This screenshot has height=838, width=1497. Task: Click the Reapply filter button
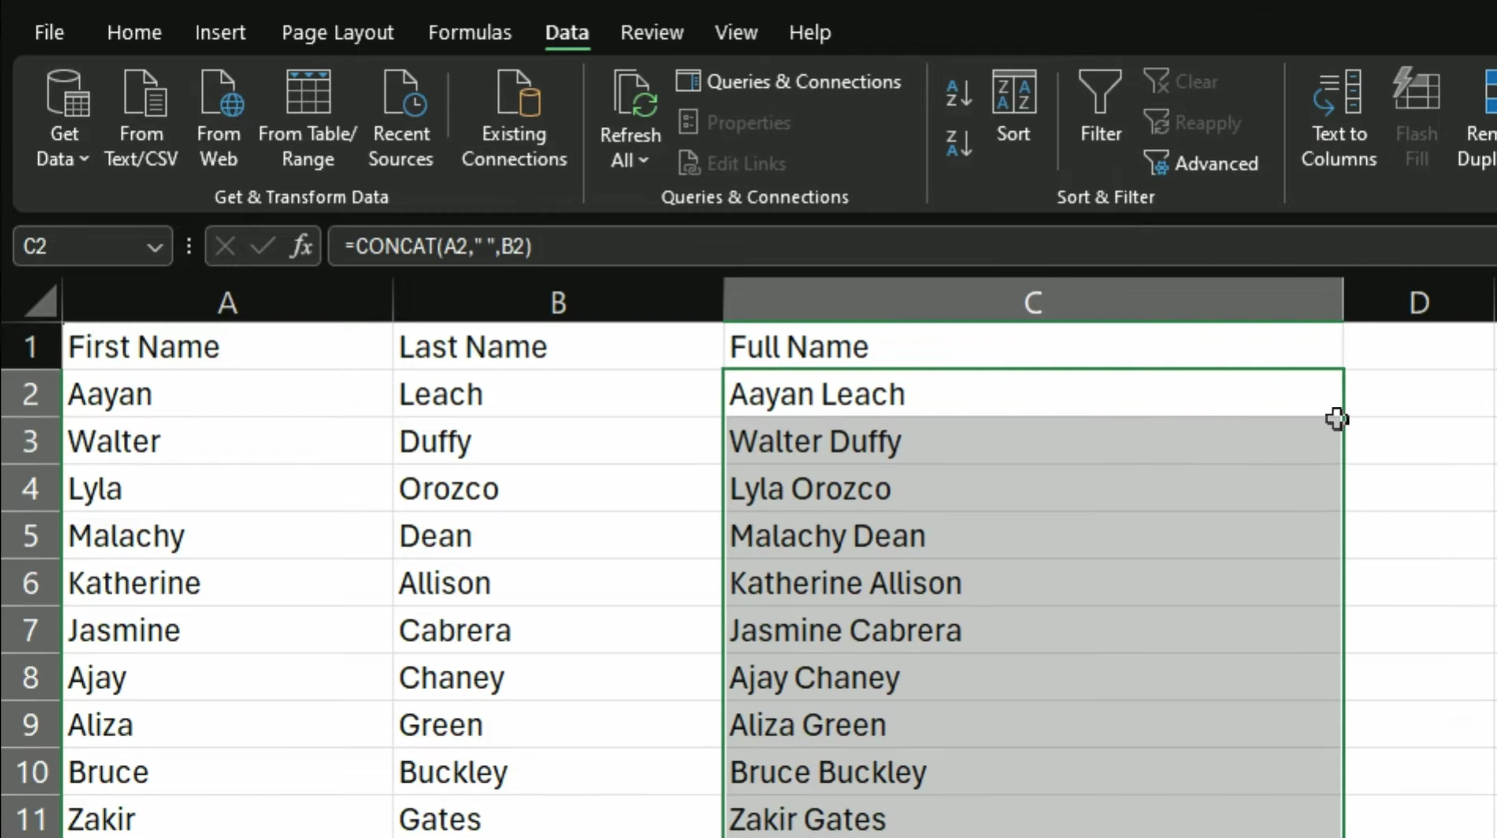(1192, 122)
